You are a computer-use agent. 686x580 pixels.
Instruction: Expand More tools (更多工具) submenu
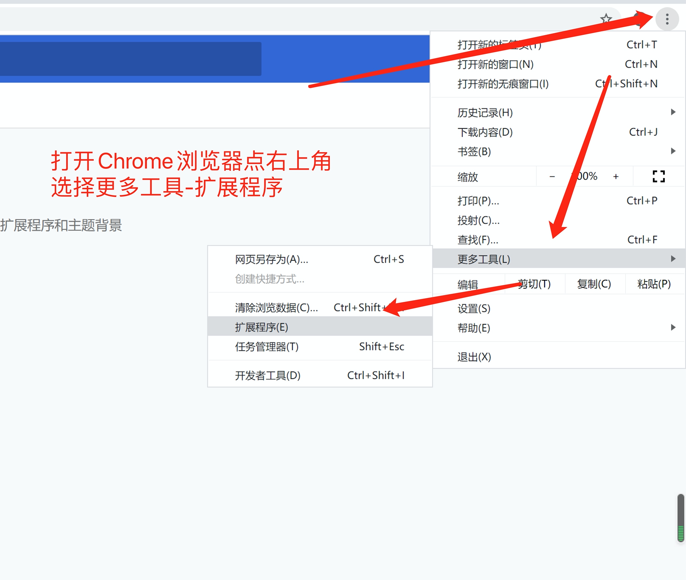[558, 259]
